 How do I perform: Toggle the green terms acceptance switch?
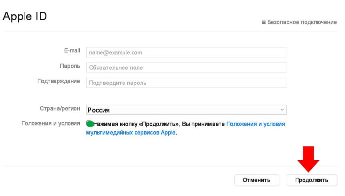(90, 124)
